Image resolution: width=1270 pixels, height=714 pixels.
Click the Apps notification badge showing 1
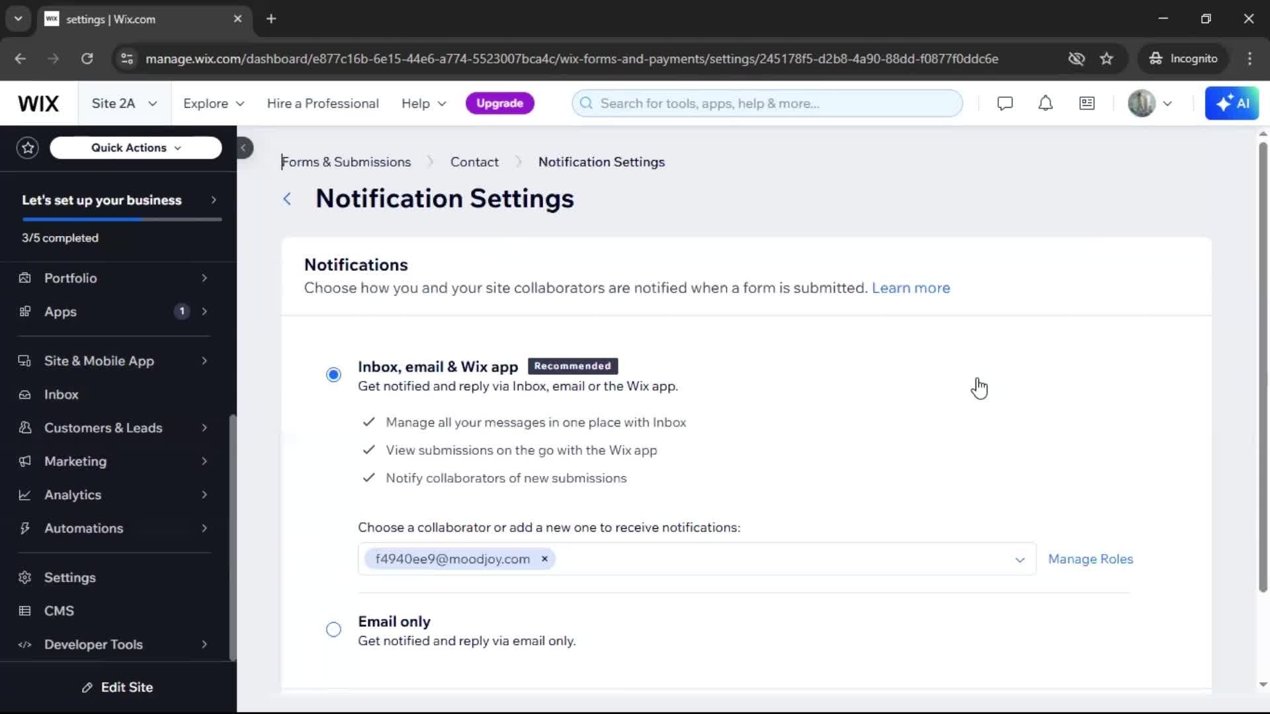pyautogui.click(x=182, y=311)
